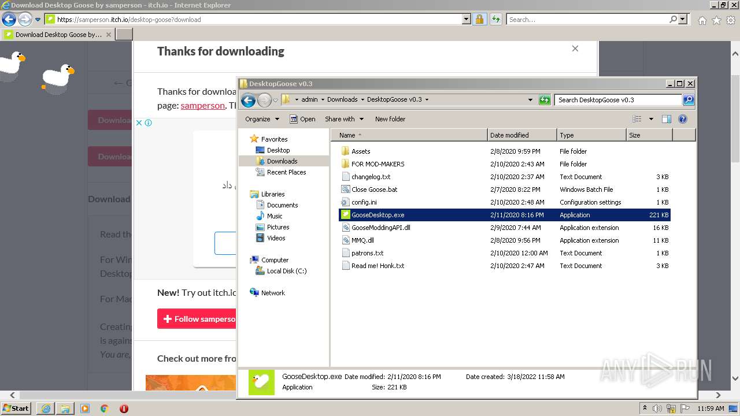The image size is (740, 416).
Task: Click IE address bar refresh icon
Action: point(495,19)
